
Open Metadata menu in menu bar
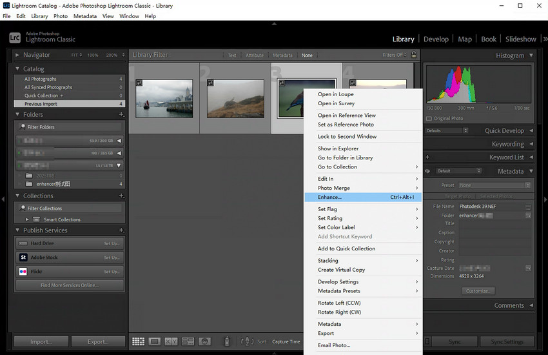[85, 16]
